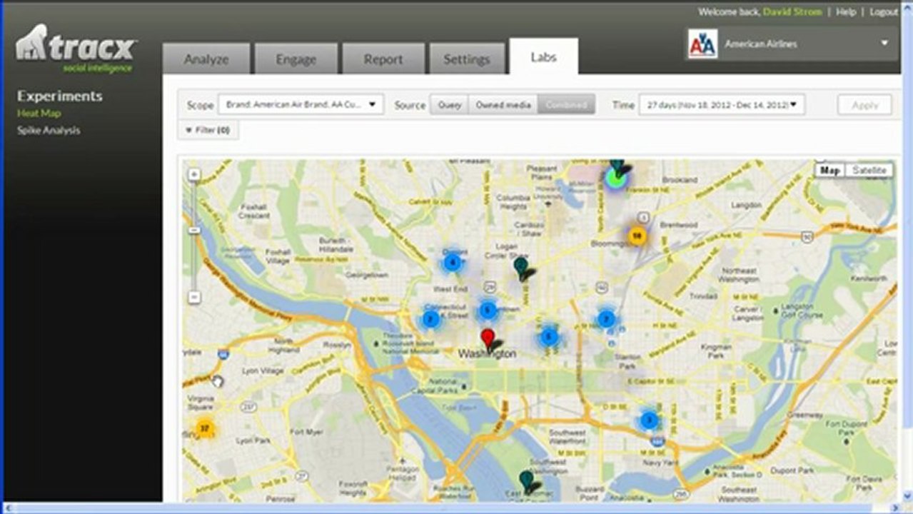Select the Combined source option
Screen dimensions: 913x514
point(566,105)
